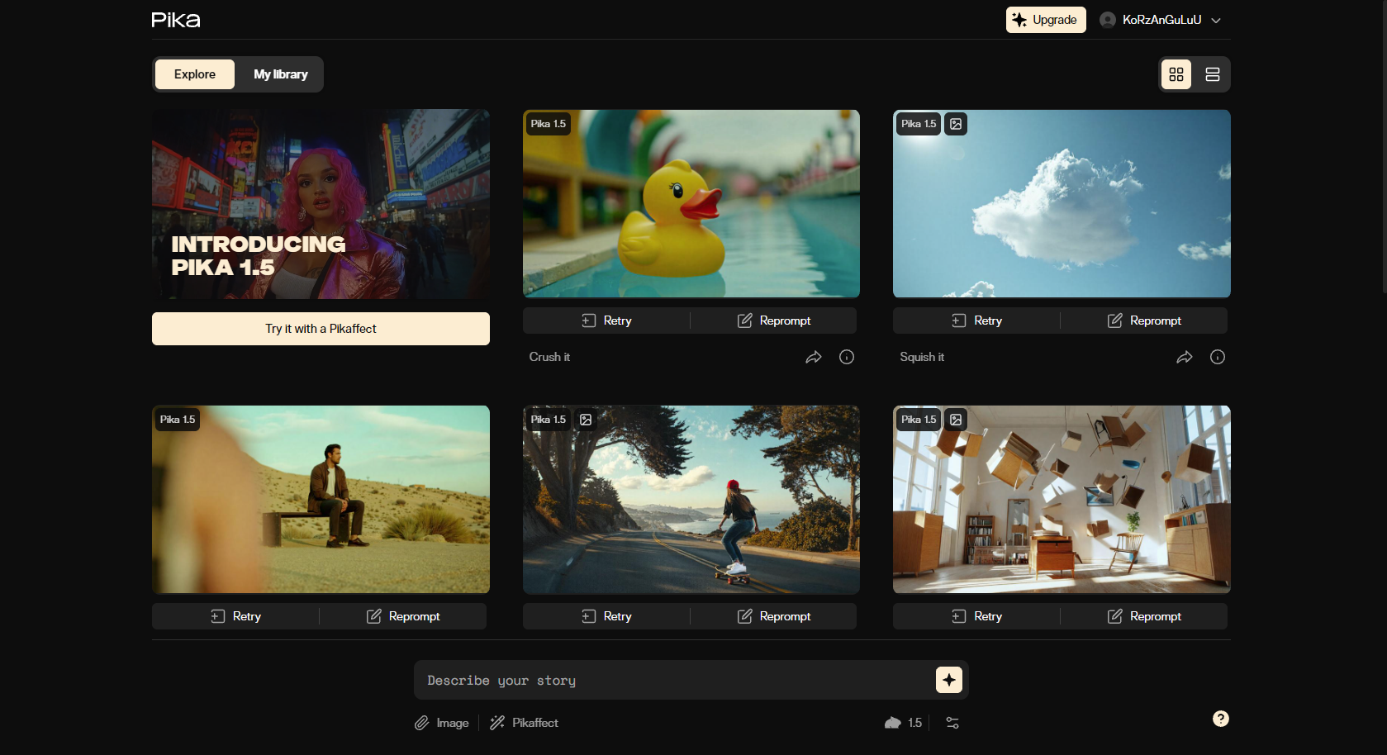The height and width of the screenshot is (755, 1387).
Task: Open the man on bench thumbnail
Action: click(321, 499)
